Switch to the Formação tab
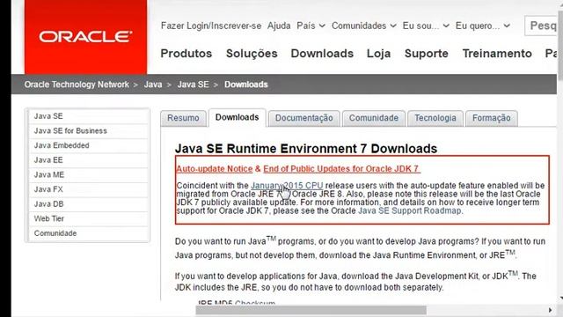The image size is (563, 317). click(x=491, y=118)
